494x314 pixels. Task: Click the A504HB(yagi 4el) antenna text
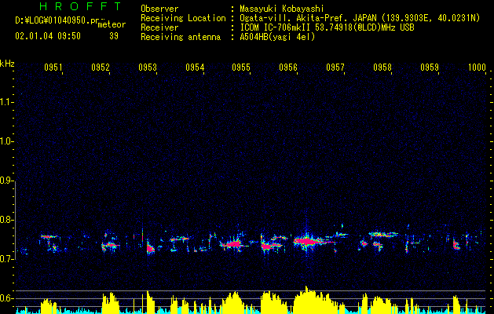277,37
